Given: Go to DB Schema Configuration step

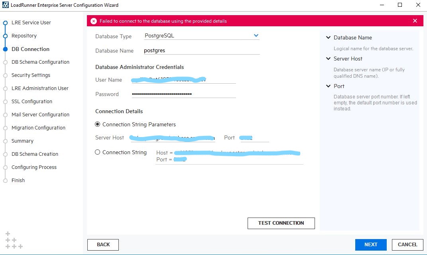Looking at the screenshot, I should pos(40,62).
